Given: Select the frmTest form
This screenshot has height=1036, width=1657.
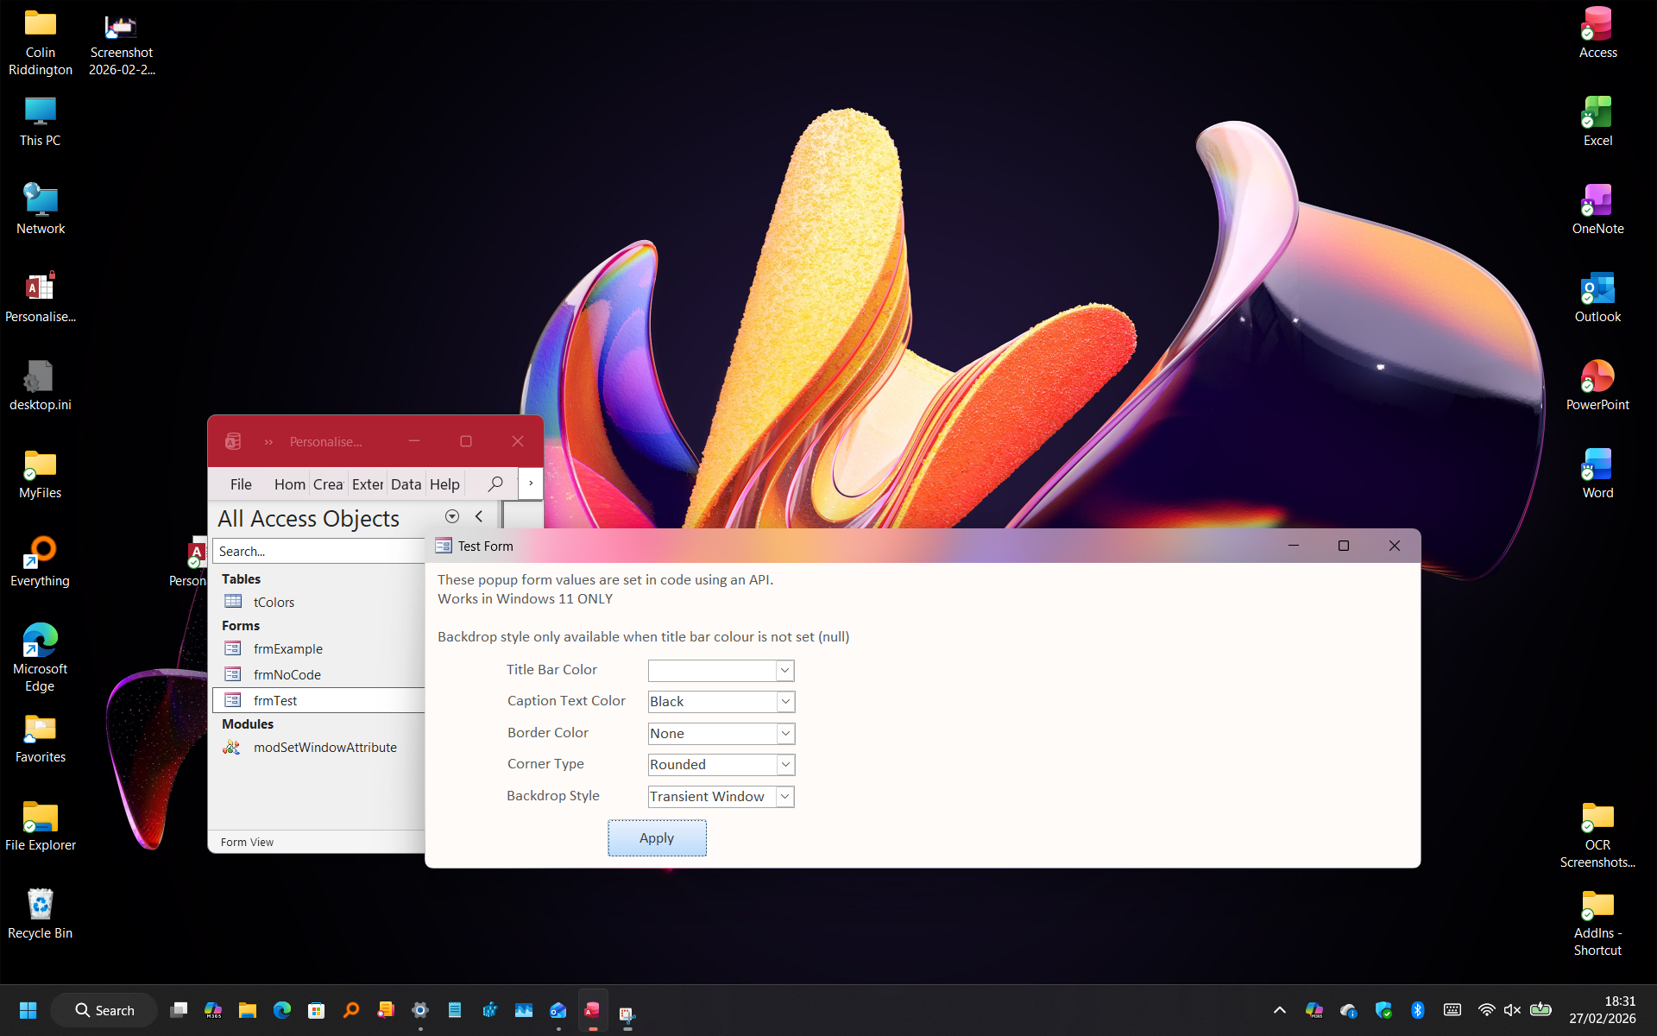Looking at the screenshot, I should [318, 700].
